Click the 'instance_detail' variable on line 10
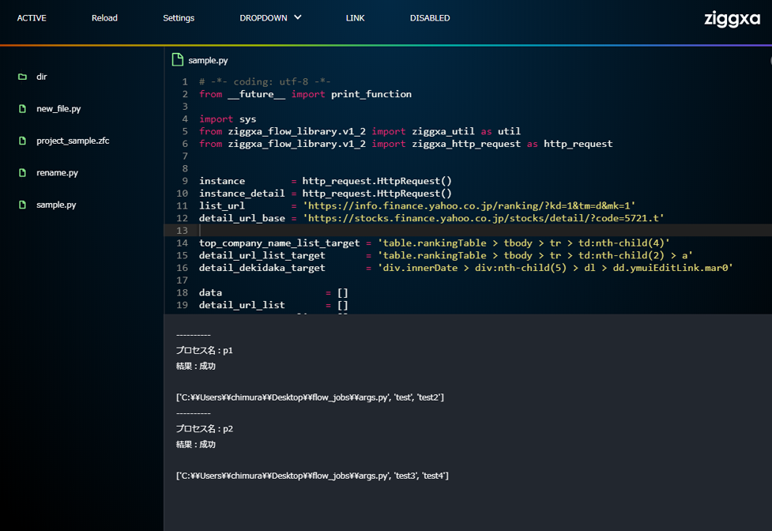 click(242, 194)
